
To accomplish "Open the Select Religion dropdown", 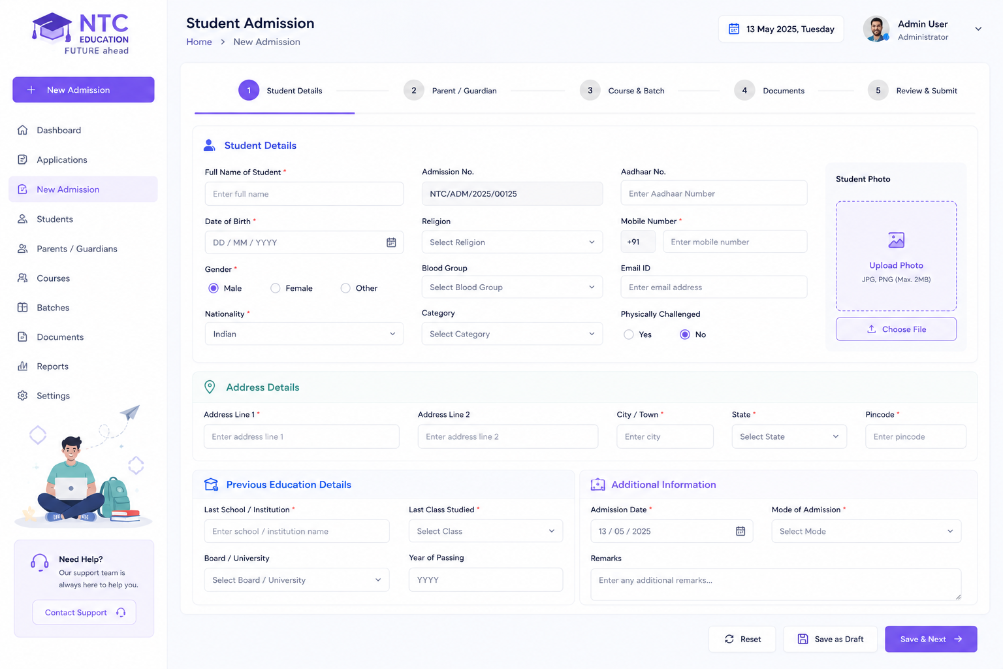I will click(x=512, y=242).
